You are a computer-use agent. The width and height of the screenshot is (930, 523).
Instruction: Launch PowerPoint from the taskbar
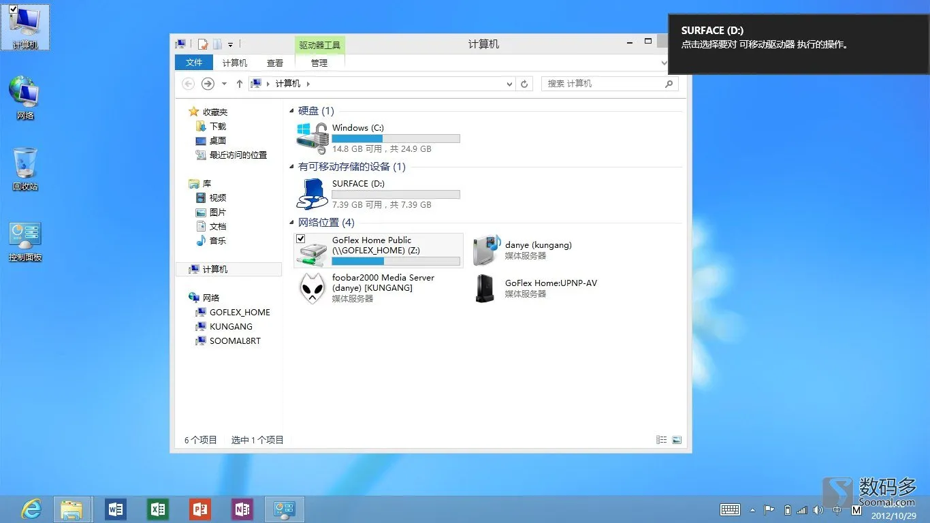(200, 509)
